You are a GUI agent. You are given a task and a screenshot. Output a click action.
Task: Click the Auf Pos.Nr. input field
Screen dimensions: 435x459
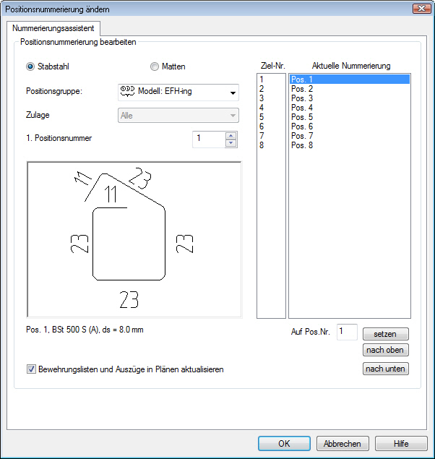[x=347, y=332]
